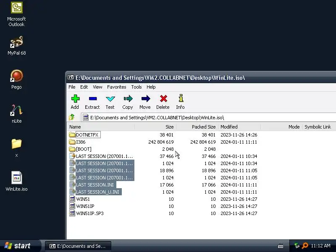
Task: Click the 7-Zip taskbar button
Action: tap(78, 246)
